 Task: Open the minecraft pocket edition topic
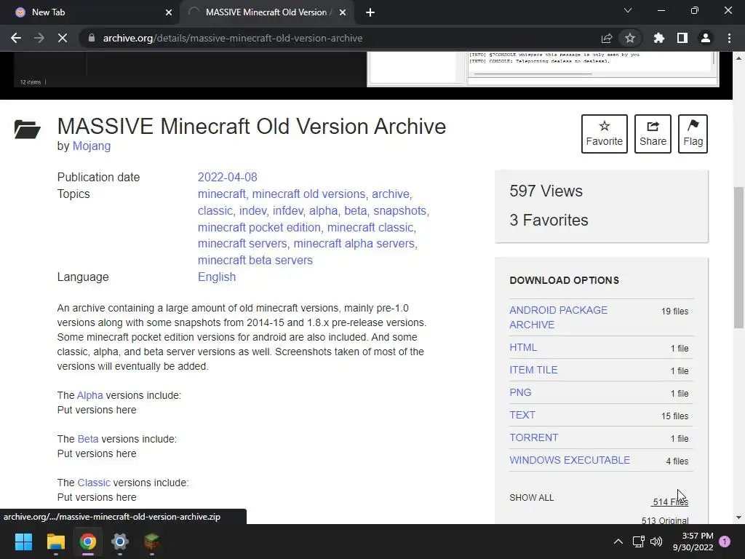point(260,227)
